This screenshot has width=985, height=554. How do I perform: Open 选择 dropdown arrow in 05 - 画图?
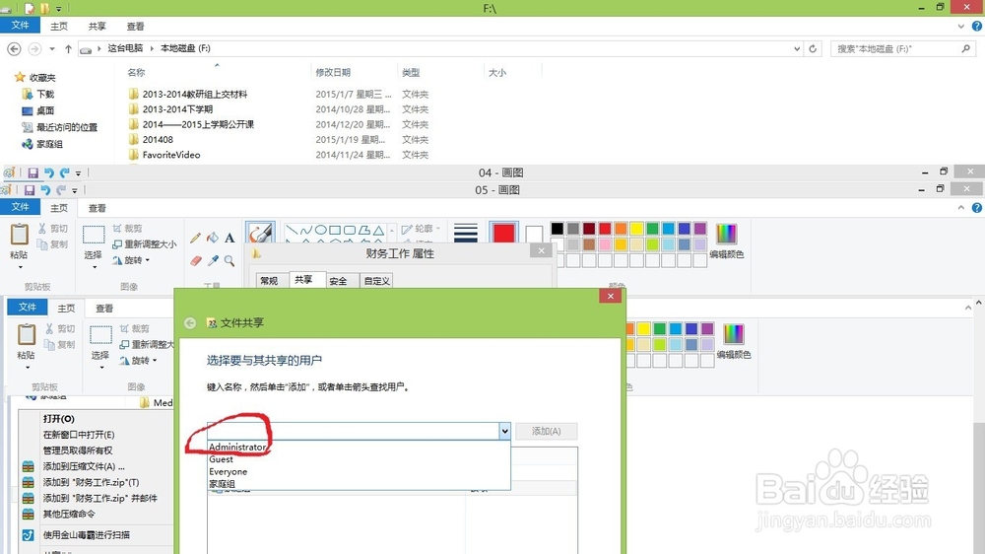click(94, 267)
